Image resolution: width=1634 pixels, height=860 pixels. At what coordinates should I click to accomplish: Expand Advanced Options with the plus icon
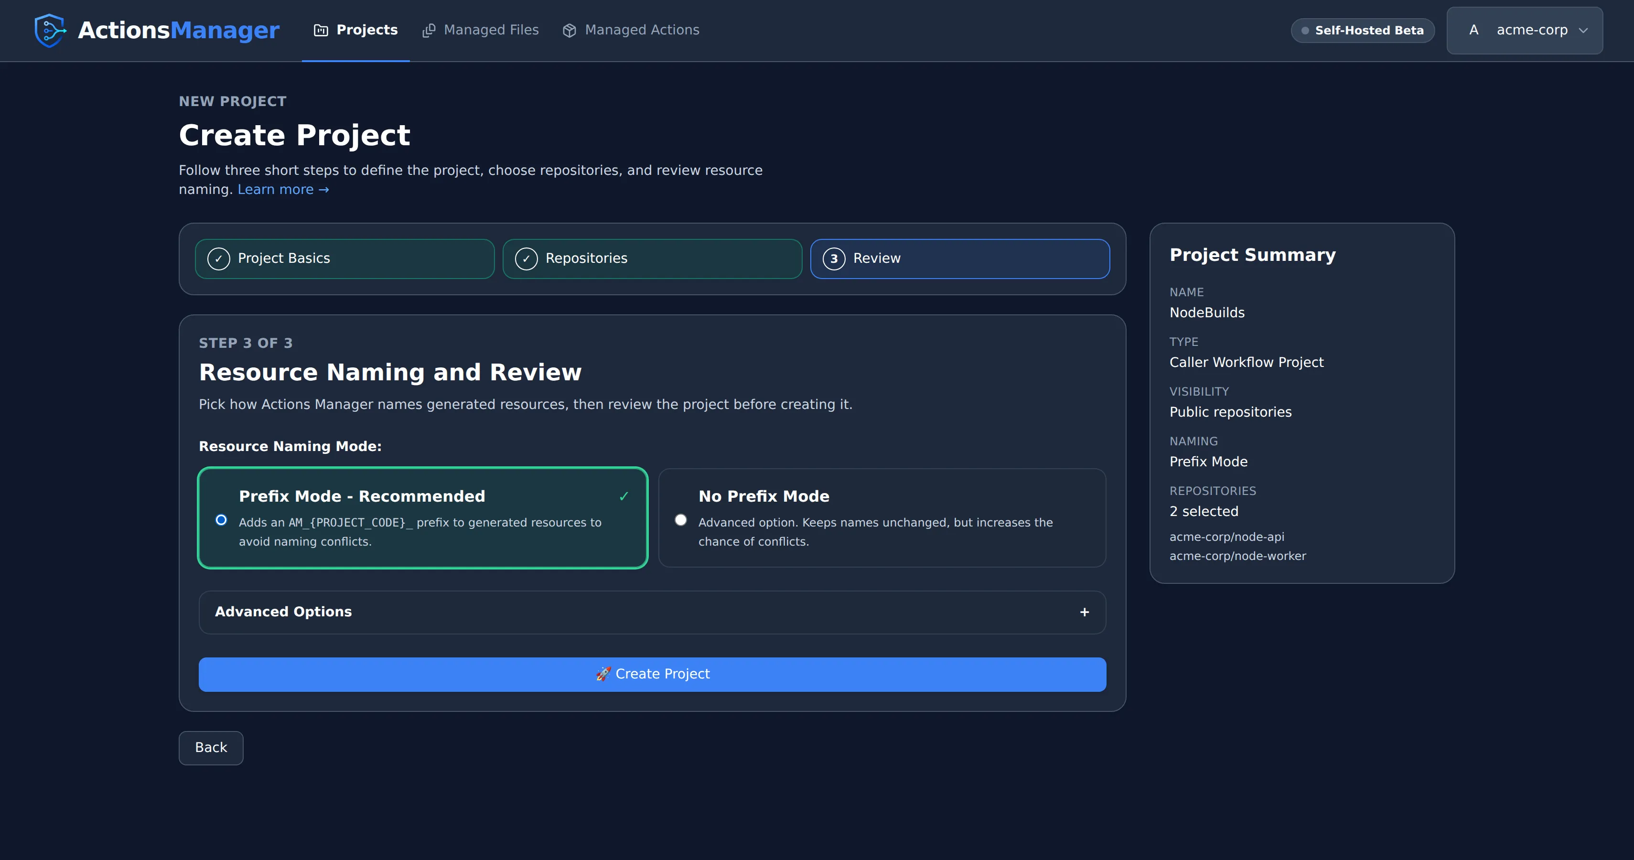(x=1085, y=612)
